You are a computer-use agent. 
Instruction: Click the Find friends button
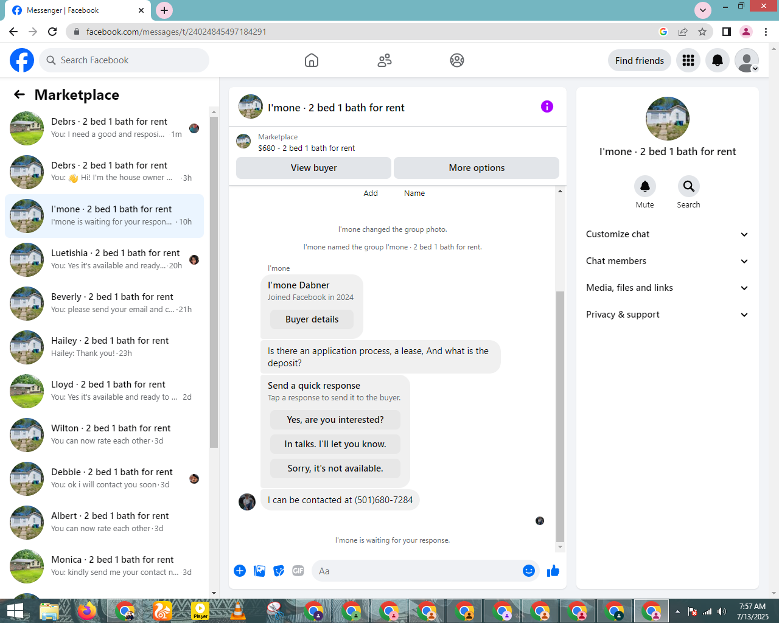640,60
